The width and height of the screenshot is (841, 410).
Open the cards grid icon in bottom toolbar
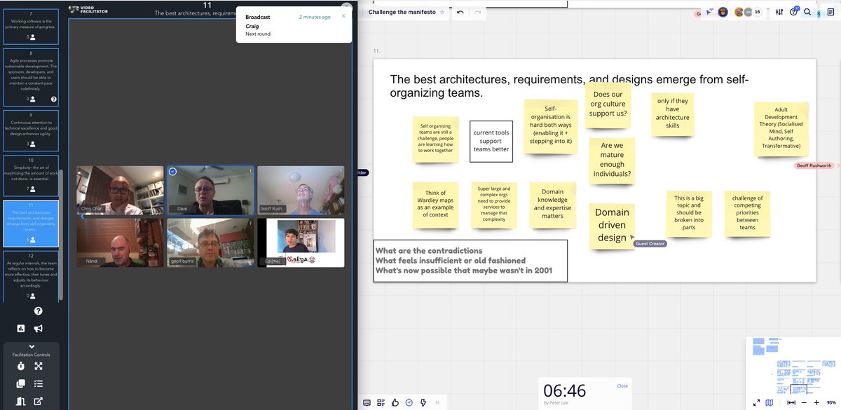click(381, 402)
